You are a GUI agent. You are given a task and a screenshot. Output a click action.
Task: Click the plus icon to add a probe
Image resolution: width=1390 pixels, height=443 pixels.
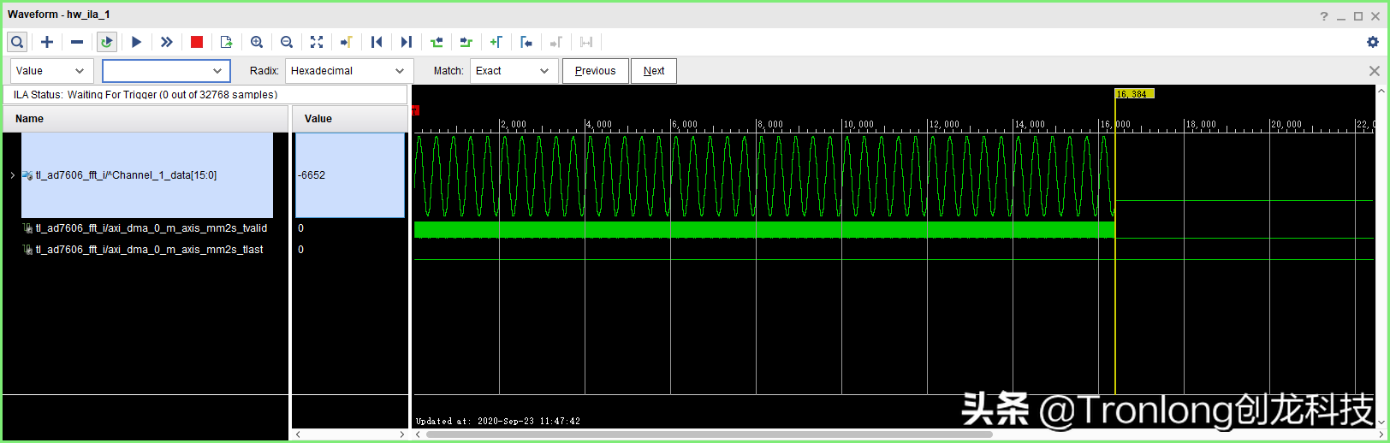click(47, 42)
